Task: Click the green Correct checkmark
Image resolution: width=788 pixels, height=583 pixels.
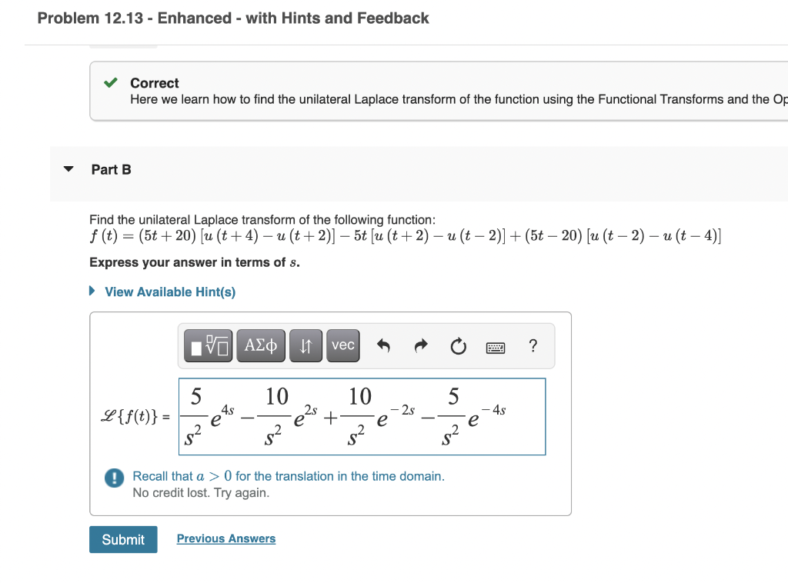Action: click(x=110, y=82)
